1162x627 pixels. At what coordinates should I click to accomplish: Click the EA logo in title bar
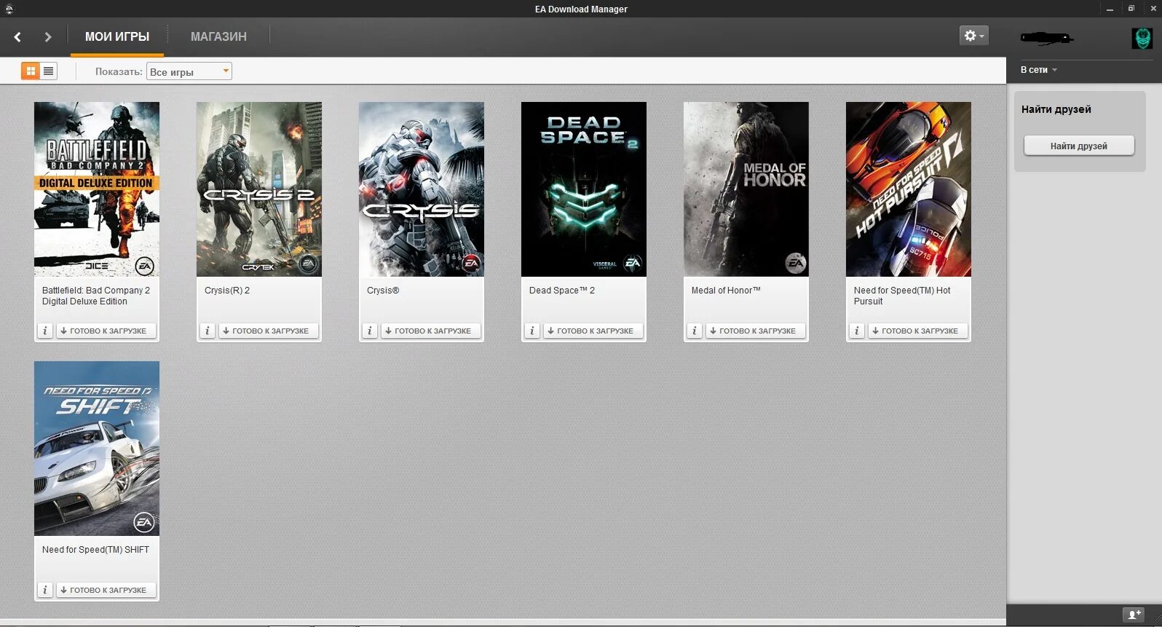click(x=9, y=9)
